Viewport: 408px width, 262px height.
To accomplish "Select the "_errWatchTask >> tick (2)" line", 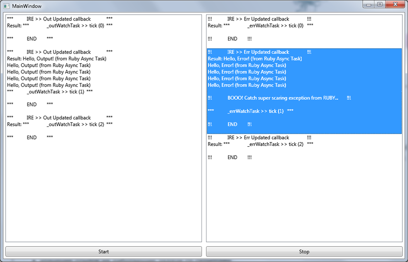I will click(x=261, y=144).
